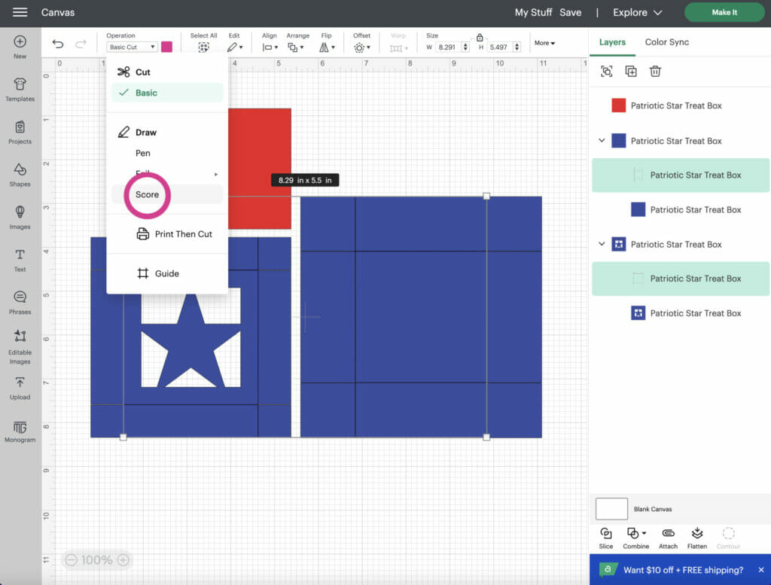Flatten the selected layers

(x=696, y=537)
